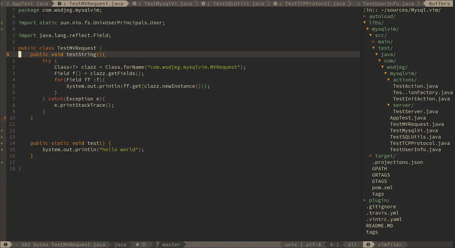
Task: Click the window number 2 vimfiler indicator
Action: coord(368,245)
